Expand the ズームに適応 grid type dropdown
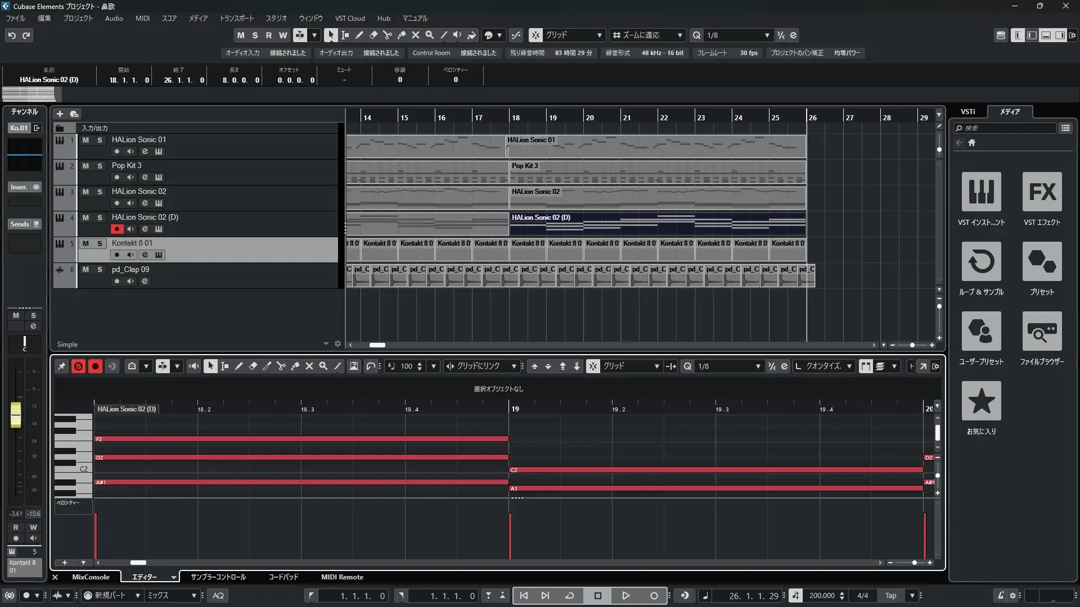The image size is (1080, 607). pos(679,35)
